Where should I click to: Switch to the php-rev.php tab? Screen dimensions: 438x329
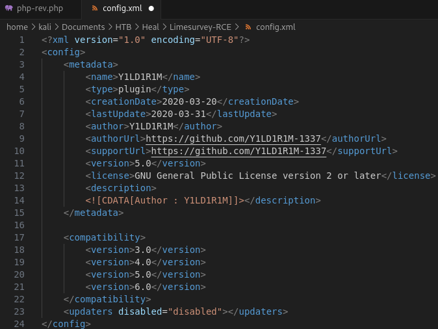click(x=40, y=8)
